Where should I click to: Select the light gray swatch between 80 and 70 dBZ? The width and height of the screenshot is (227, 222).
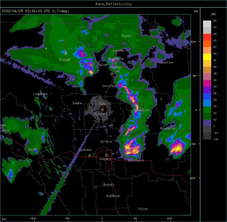[207, 24]
